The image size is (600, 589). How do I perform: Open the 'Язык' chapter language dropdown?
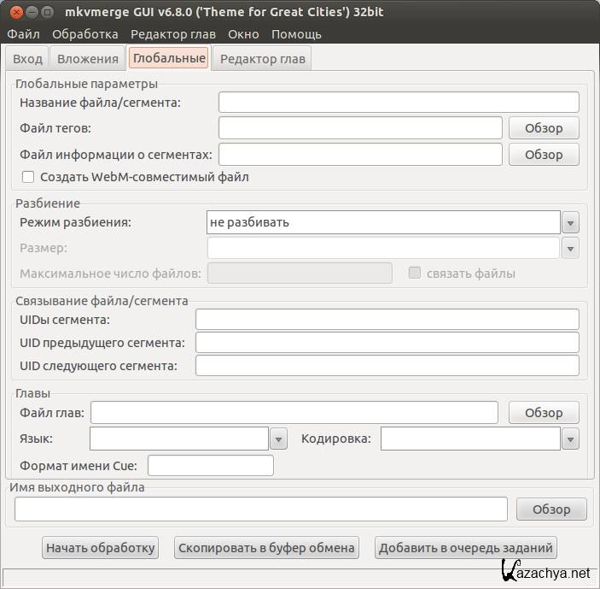[278, 439]
